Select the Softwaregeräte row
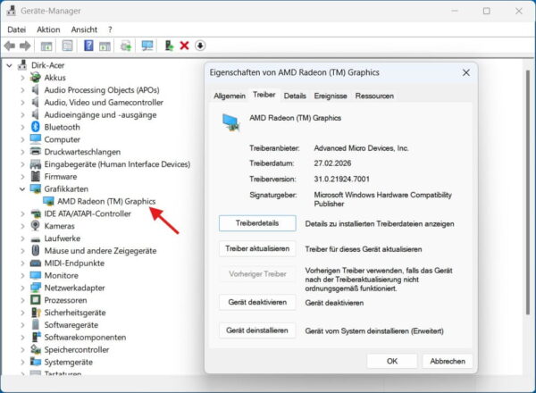The image size is (536, 393). tap(71, 324)
